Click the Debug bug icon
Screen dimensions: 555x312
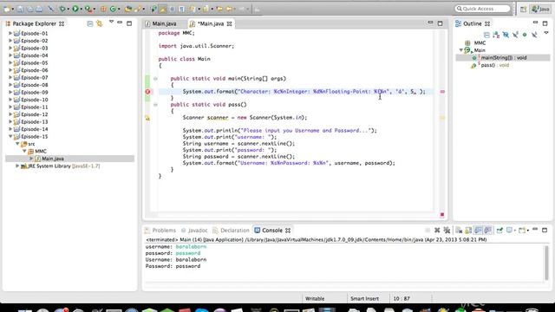[x=62, y=9]
